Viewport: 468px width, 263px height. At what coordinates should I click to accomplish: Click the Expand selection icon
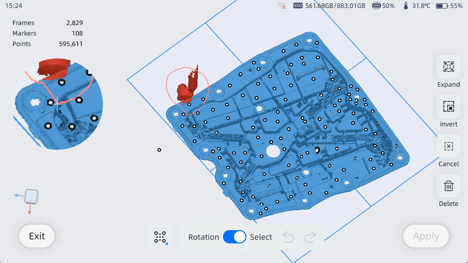click(448, 67)
